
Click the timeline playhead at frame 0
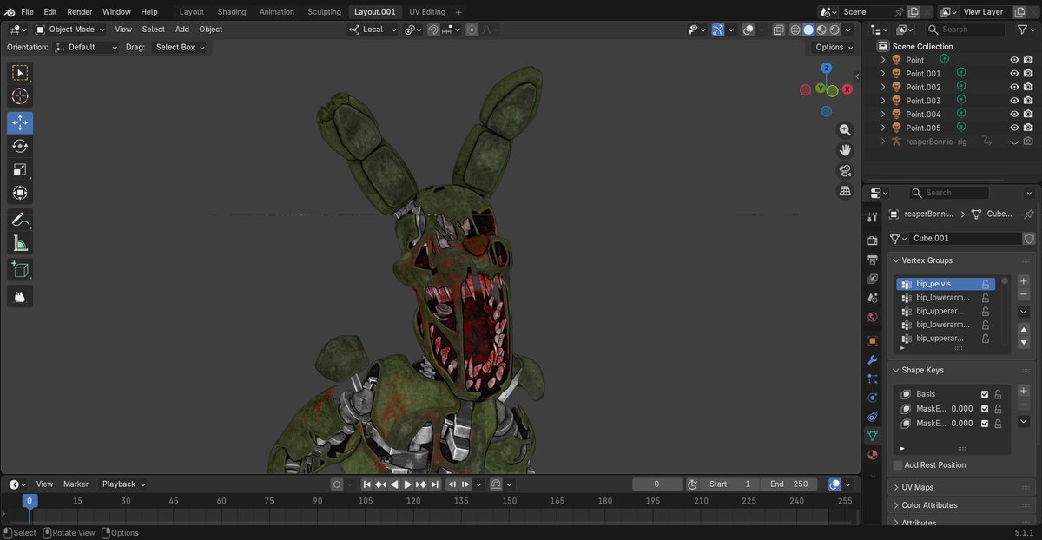click(x=30, y=500)
